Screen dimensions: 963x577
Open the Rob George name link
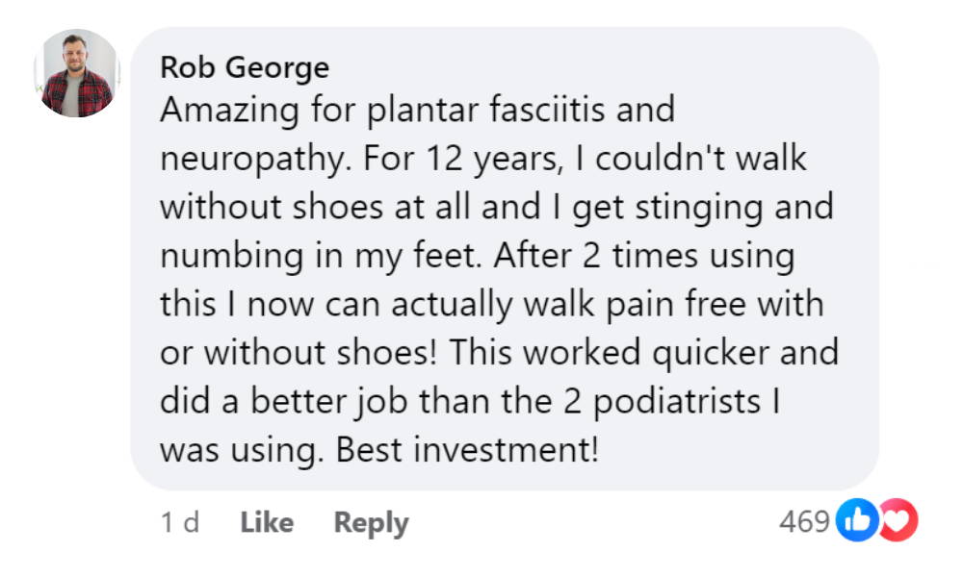pos(244,67)
